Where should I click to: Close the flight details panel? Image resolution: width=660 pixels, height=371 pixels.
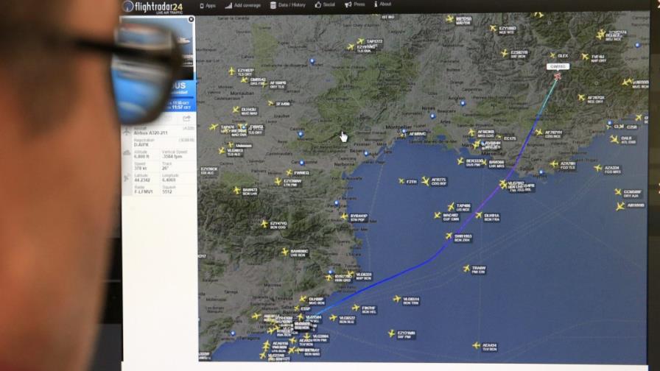pyautogui.click(x=190, y=20)
